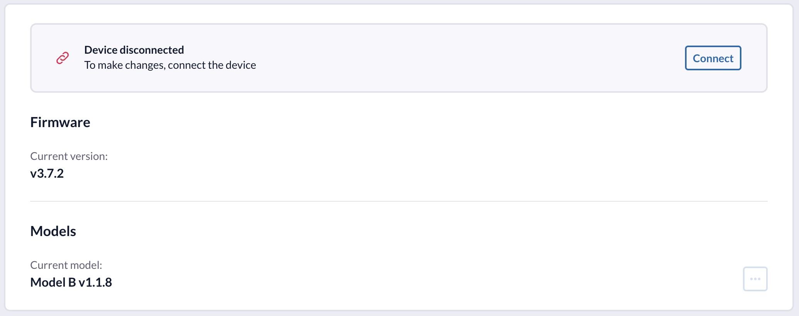
Task: Click the Connect button
Action: [713, 58]
